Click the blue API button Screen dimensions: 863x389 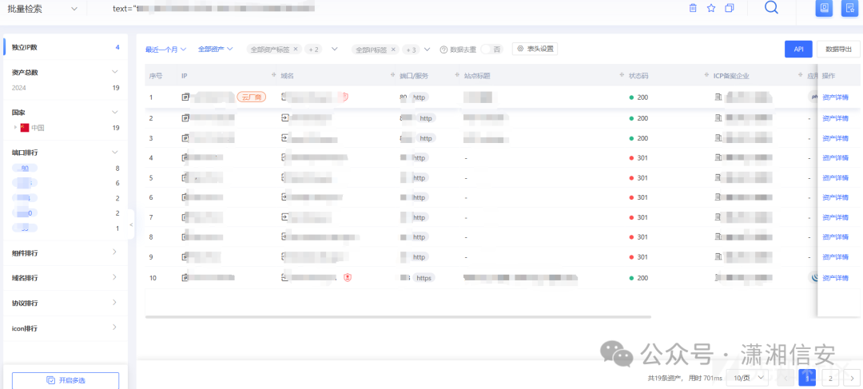pyautogui.click(x=798, y=49)
